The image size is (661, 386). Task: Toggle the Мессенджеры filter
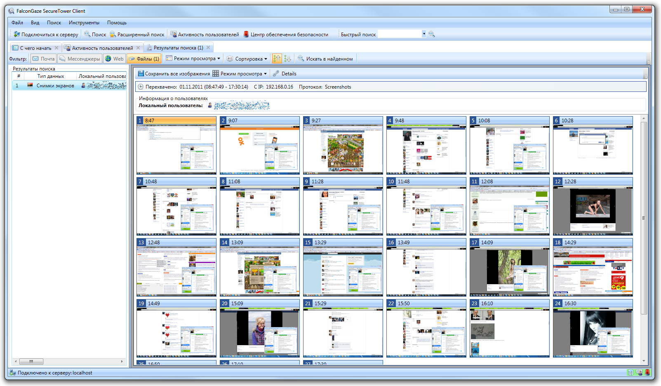pos(80,59)
